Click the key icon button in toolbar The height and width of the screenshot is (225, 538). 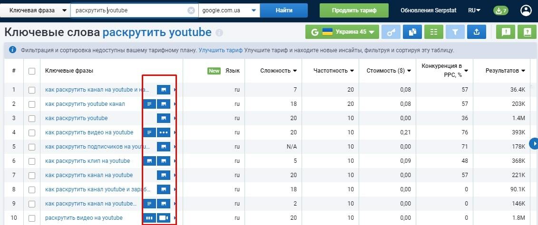[391, 32]
